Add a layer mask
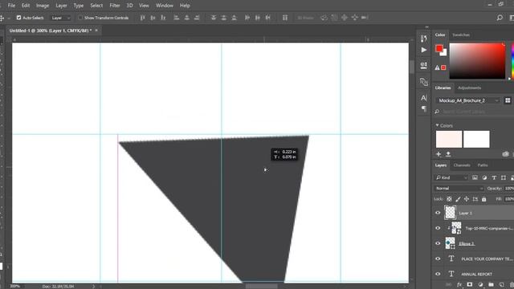The image size is (514, 289). coord(469,285)
